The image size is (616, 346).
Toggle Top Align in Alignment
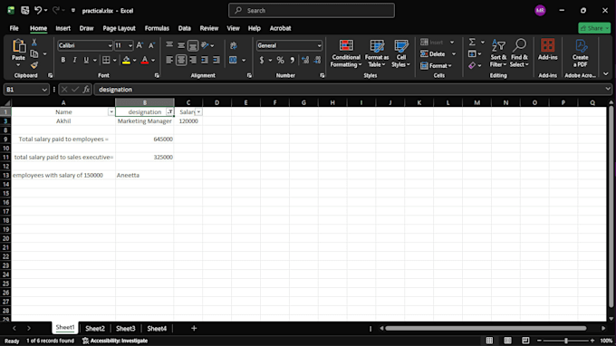coord(169,45)
